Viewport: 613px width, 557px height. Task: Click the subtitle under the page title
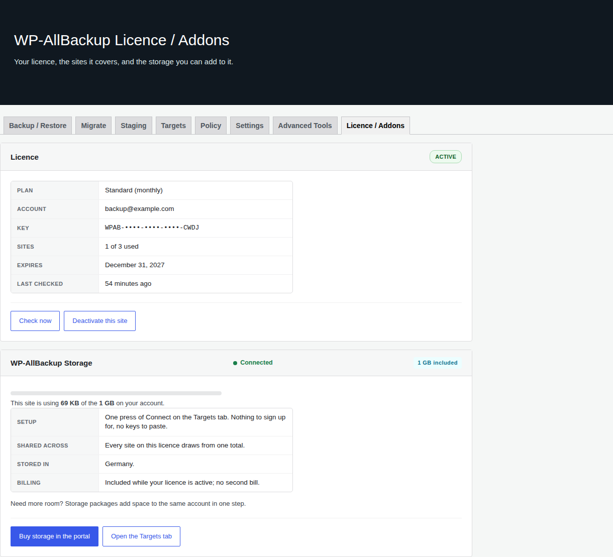pos(124,62)
